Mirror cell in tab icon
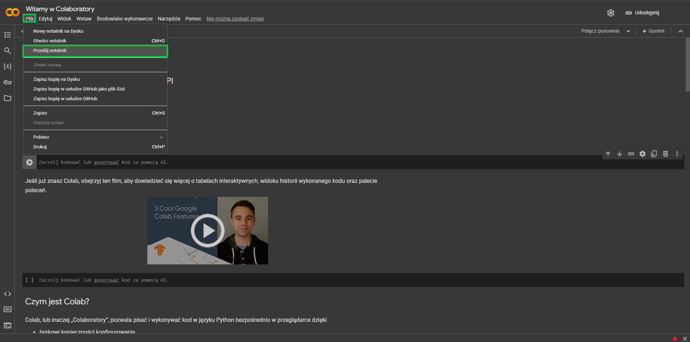 [654, 154]
